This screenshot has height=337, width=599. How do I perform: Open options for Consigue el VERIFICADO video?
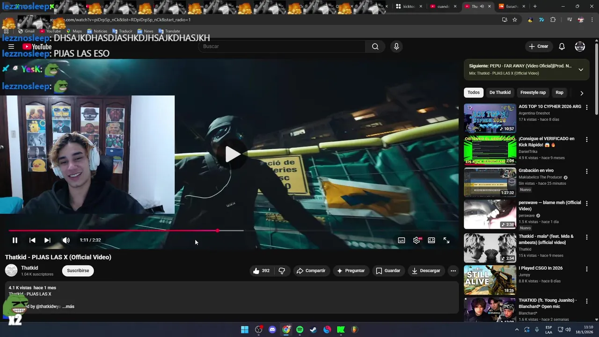point(586,139)
